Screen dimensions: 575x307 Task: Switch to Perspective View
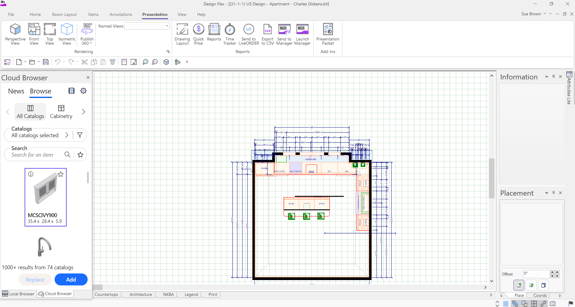(15, 34)
